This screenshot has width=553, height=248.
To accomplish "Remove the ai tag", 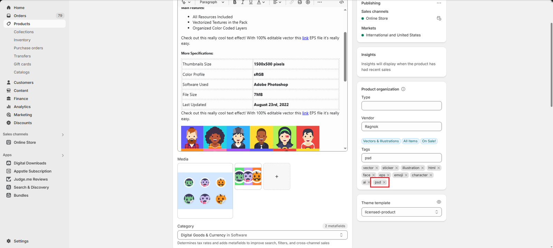I will tap(369, 182).
